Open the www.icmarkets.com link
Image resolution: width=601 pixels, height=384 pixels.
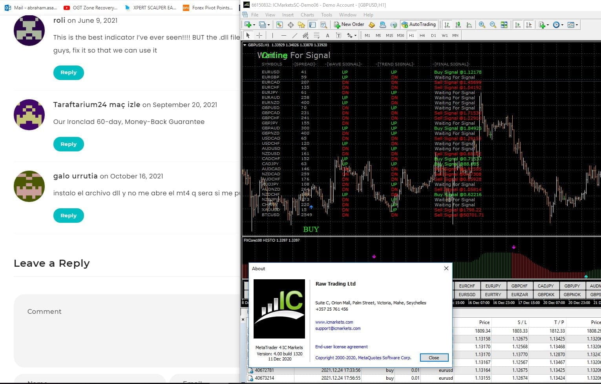[x=334, y=322]
